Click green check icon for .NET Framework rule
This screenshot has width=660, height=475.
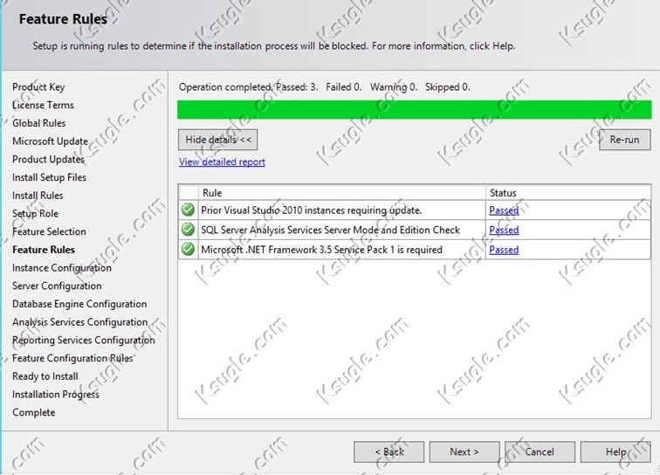(x=188, y=250)
